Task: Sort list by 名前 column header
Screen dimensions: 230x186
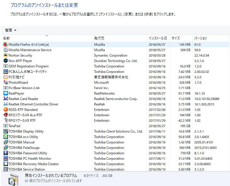Action: click(x=6, y=38)
